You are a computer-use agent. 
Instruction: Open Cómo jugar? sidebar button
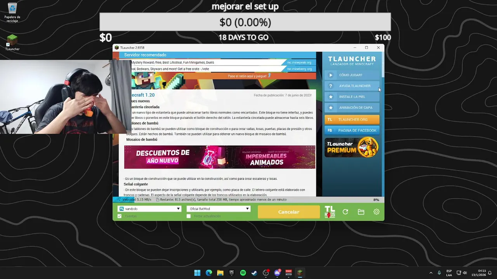(x=352, y=75)
